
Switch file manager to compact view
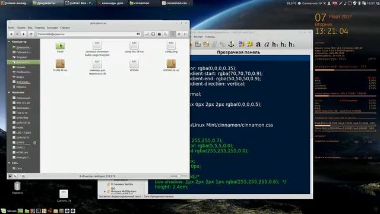click(x=185, y=34)
